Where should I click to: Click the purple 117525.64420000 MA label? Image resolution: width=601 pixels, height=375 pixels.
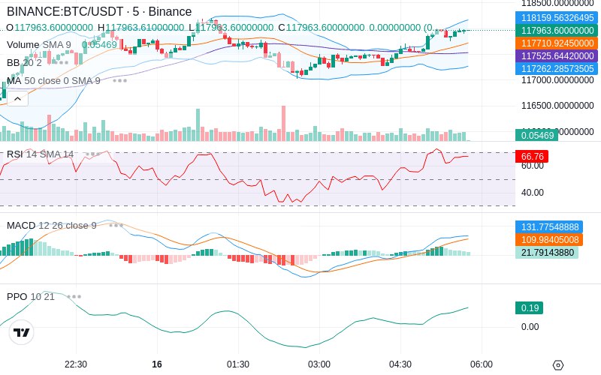[x=557, y=55]
